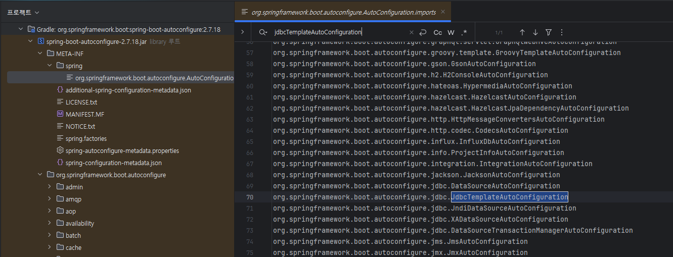
Task: Click the H2ConsoleAutoConfiguration line
Action: click(x=411, y=75)
